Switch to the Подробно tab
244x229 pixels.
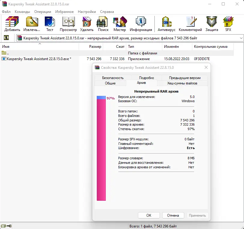coord(146,78)
